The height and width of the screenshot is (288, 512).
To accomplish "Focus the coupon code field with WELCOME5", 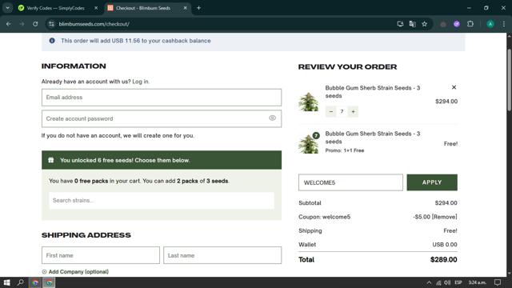I will coord(350,182).
